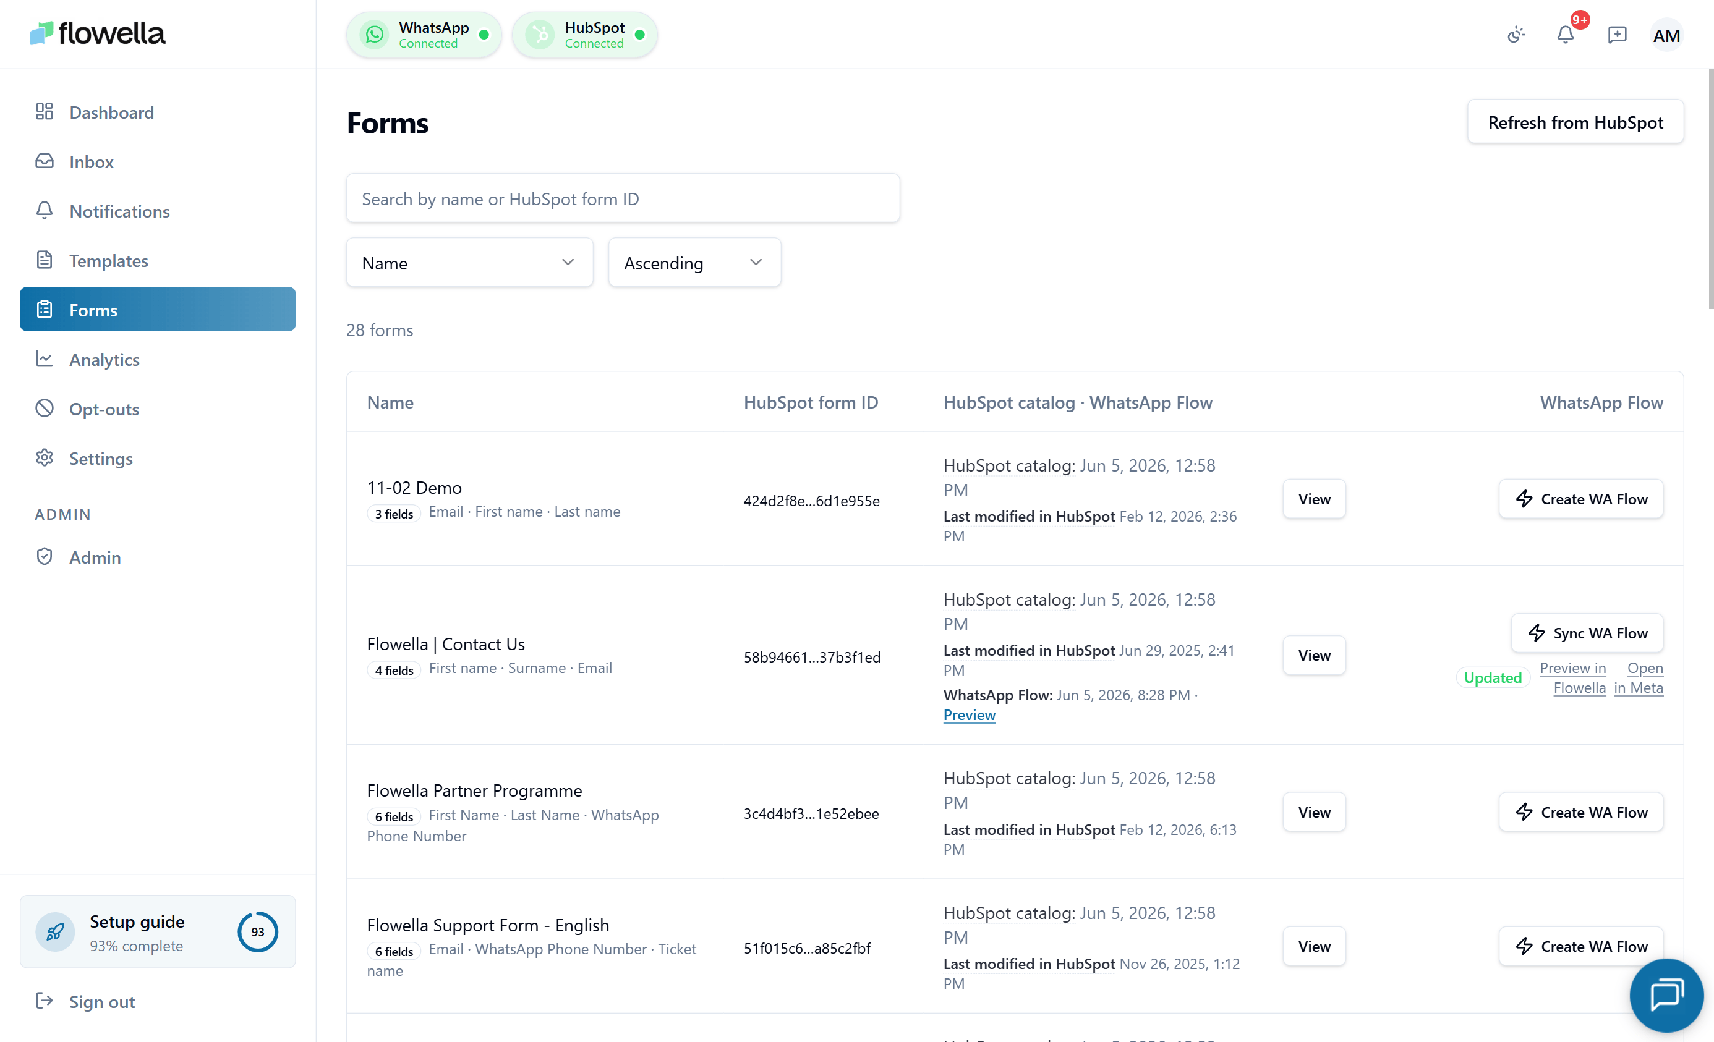Click the 3 fields badge
This screenshot has height=1042, width=1714.
(394, 514)
